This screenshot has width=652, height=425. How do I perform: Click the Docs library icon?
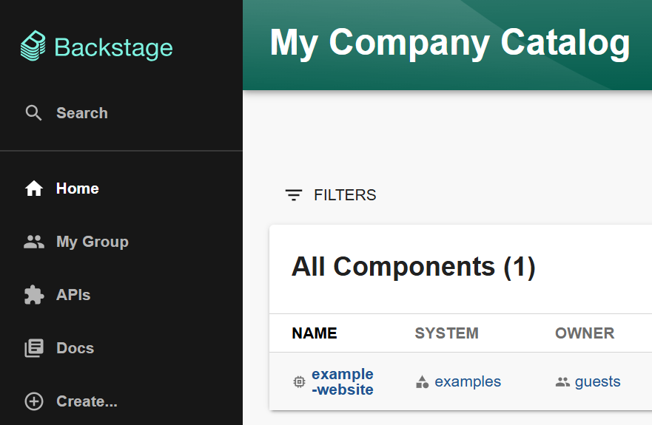tap(34, 348)
